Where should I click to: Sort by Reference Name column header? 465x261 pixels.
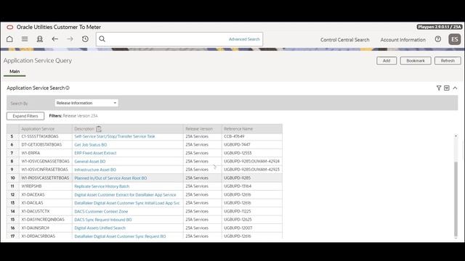(x=238, y=129)
